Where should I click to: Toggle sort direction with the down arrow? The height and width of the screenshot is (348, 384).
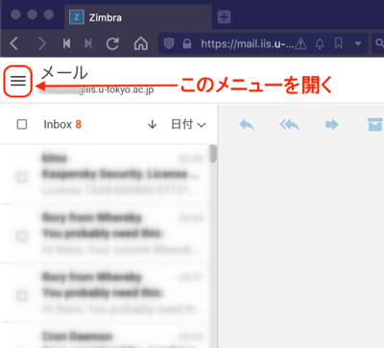(x=153, y=124)
